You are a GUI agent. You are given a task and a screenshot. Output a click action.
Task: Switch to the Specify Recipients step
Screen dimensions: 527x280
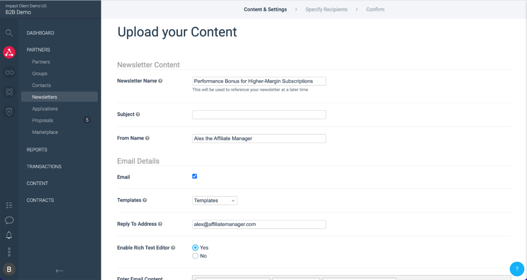point(326,9)
